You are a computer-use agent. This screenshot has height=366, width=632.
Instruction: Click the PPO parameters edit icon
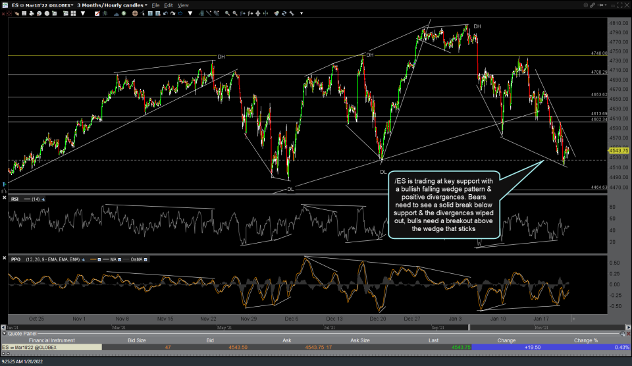[83, 259]
